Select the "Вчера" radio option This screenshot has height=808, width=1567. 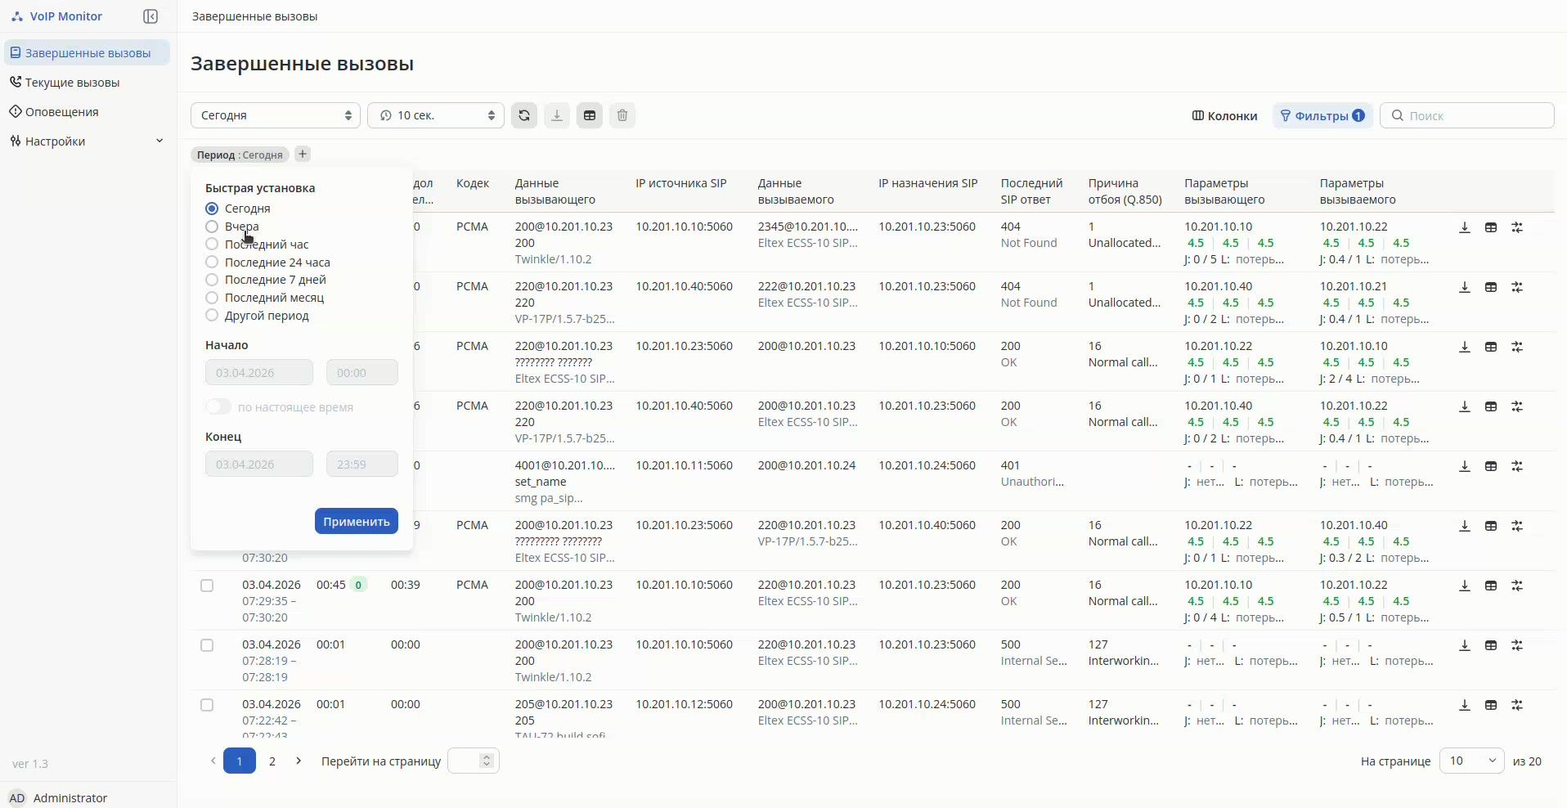click(212, 227)
